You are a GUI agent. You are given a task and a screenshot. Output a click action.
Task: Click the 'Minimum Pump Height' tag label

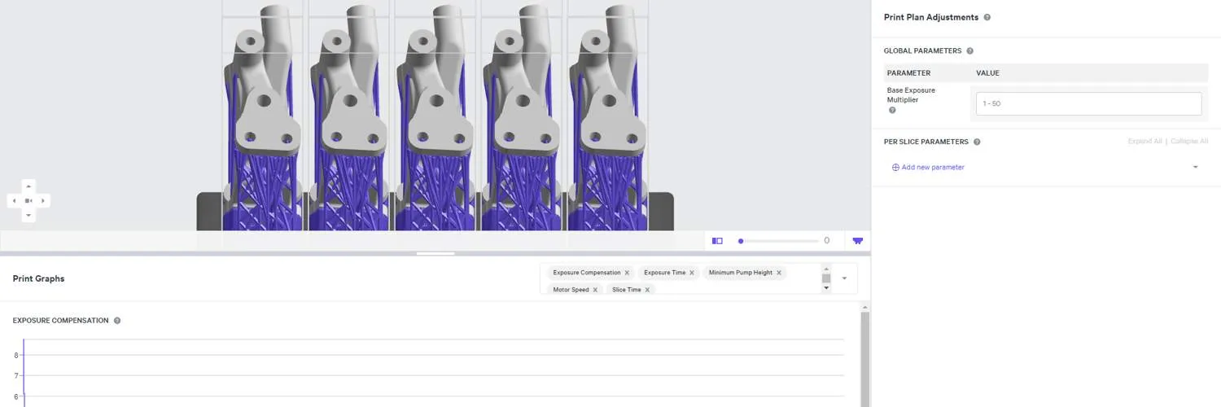pyautogui.click(x=741, y=273)
